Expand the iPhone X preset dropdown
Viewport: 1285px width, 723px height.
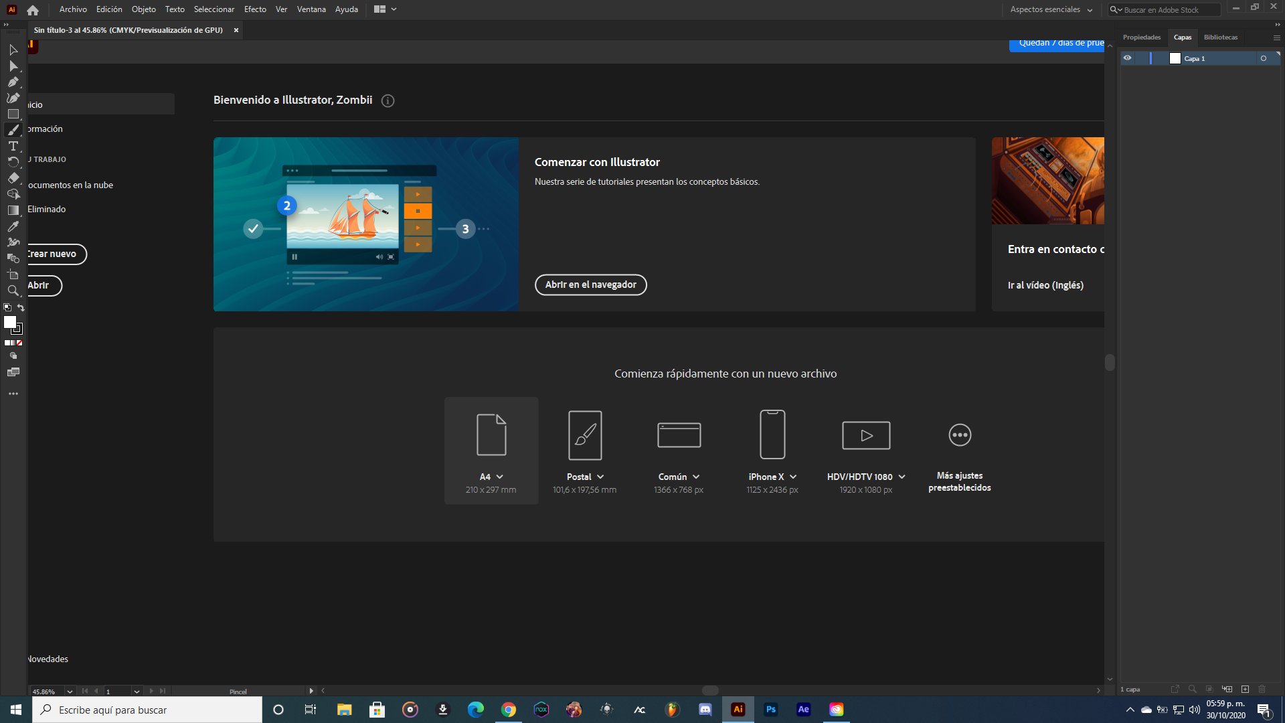click(x=793, y=477)
